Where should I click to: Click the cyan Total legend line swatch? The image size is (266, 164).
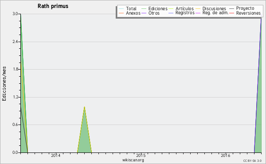pos(121,9)
